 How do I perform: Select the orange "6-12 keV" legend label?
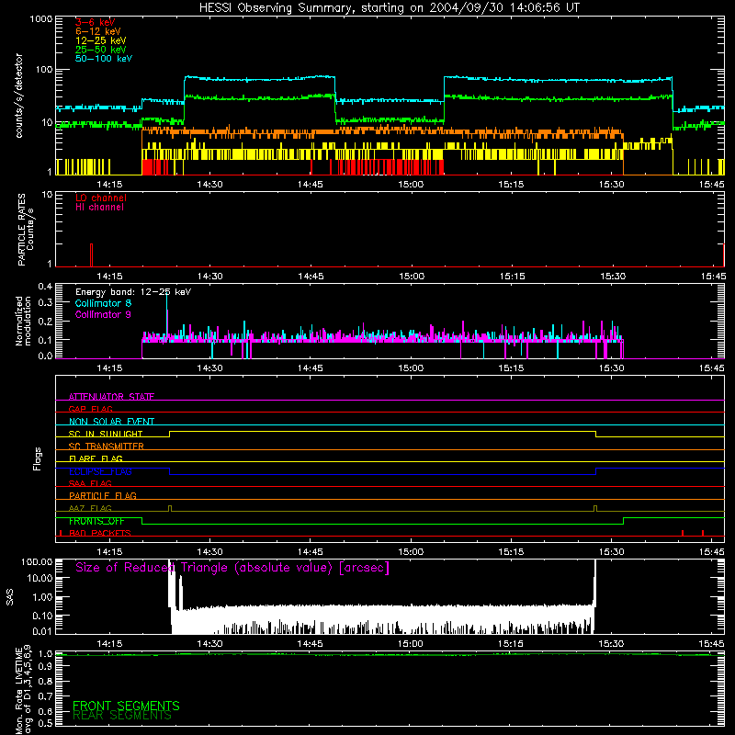[x=98, y=31]
